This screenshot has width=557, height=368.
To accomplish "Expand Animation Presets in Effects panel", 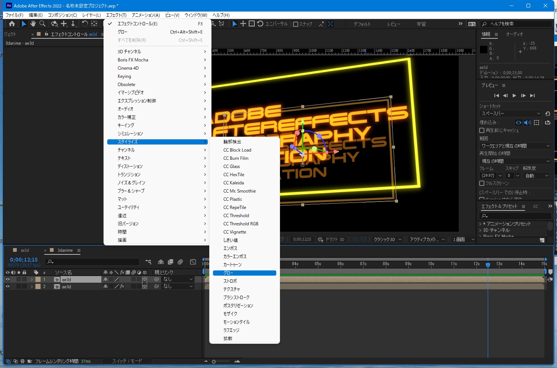I will [x=480, y=224].
